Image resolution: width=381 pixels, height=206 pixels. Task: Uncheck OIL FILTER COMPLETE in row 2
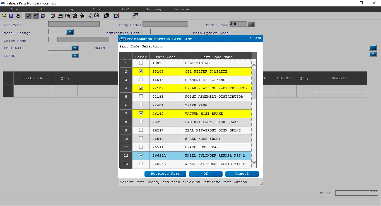(x=141, y=71)
